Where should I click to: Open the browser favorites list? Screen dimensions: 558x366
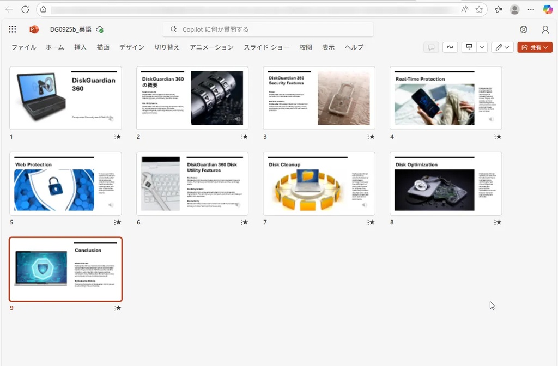point(498,10)
